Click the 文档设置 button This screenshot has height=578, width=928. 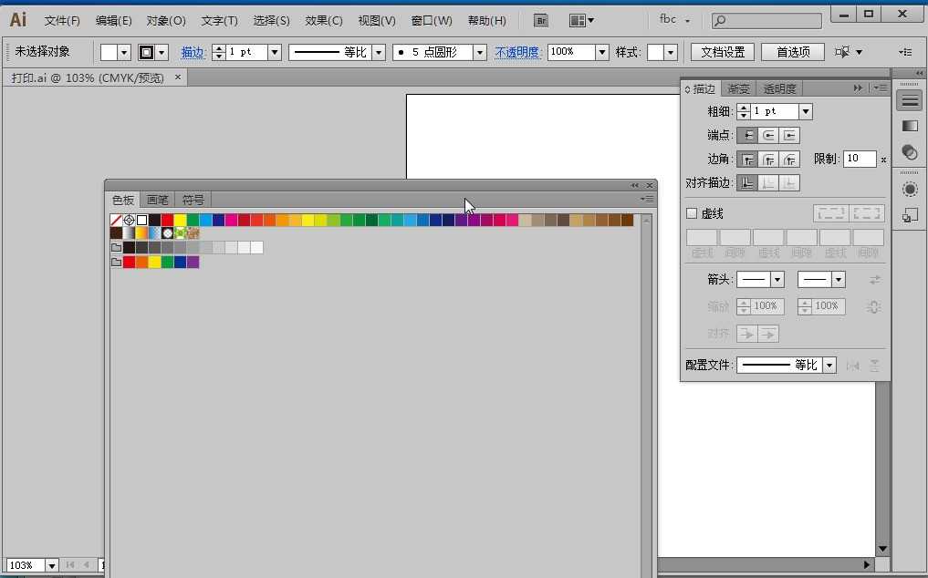[x=723, y=52]
